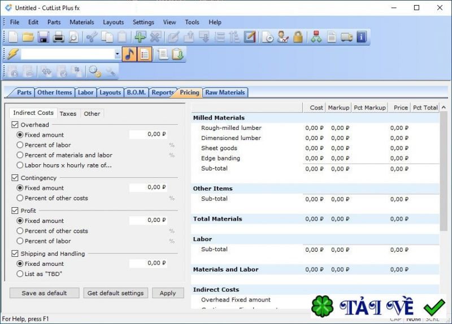Image resolution: width=452 pixels, height=324 pixels.
Task: Open print preview magnifier icon
Action: pyautogui.click(x=73, y=37)
